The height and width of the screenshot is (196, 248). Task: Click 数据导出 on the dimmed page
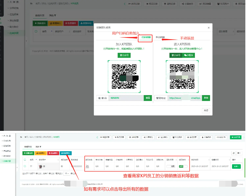86,23
